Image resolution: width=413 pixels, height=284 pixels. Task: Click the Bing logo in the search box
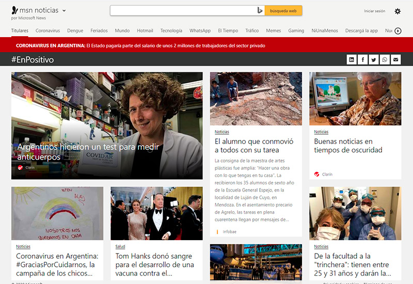[260, 10]
